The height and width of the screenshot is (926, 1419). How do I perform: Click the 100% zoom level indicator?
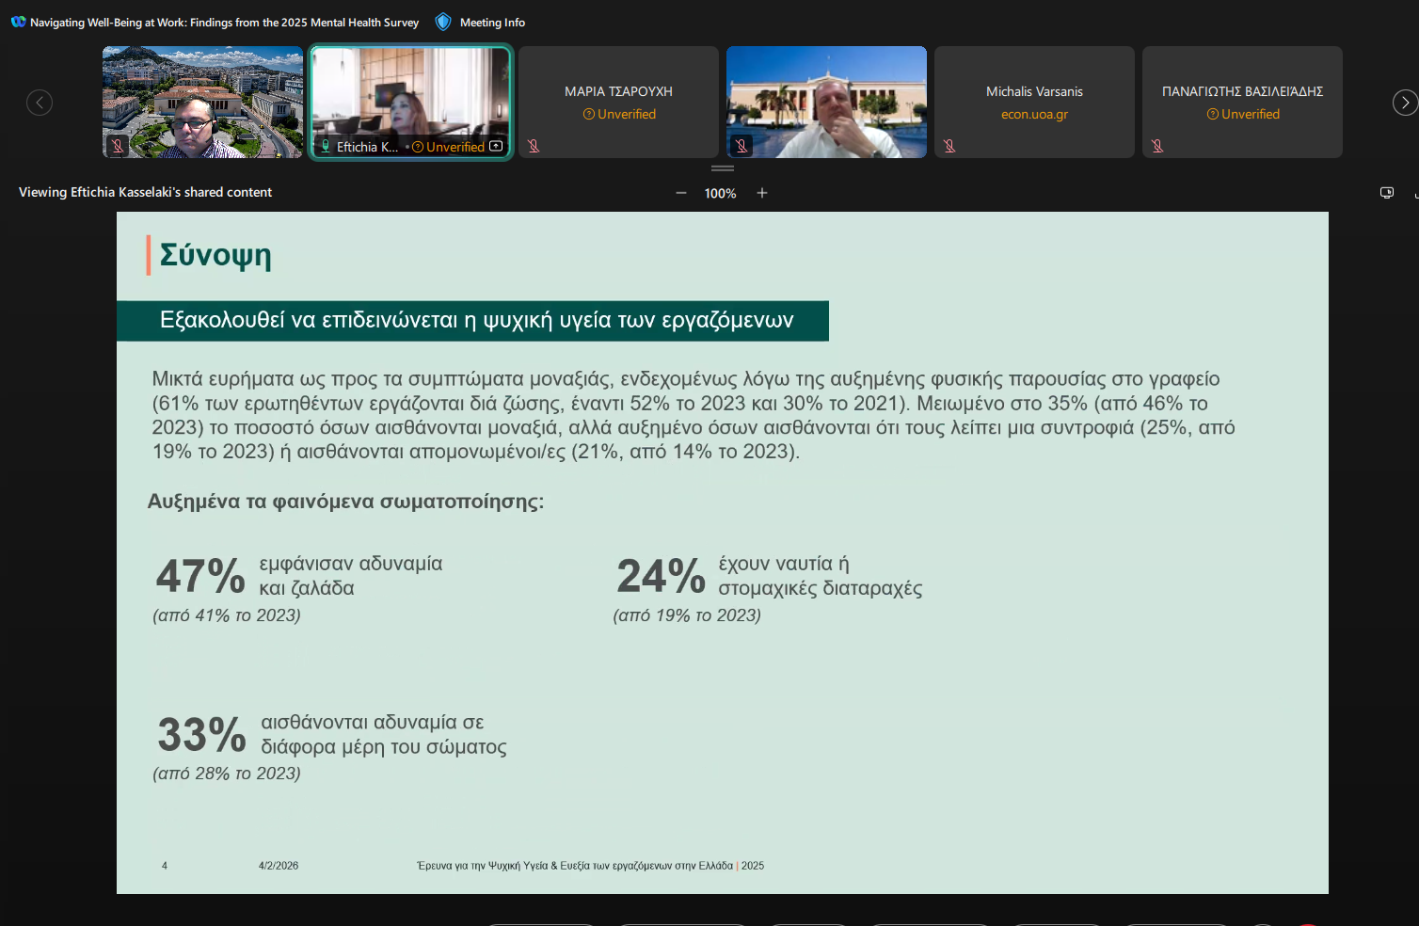720,193
